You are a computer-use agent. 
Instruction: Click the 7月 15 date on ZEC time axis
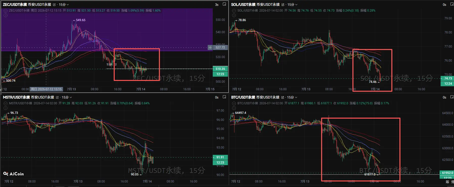coord(210,89)
